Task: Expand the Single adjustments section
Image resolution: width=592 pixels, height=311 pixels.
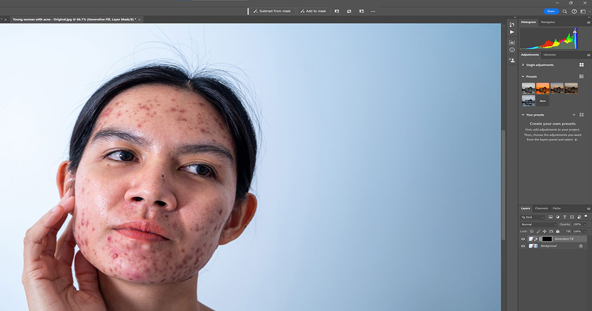Action: [524, 65]
